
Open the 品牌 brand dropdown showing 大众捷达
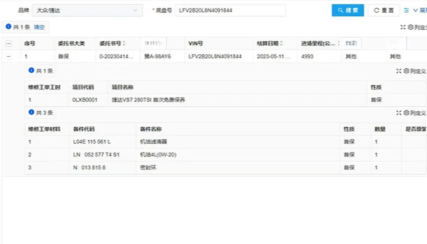click(x=88, y=10)
